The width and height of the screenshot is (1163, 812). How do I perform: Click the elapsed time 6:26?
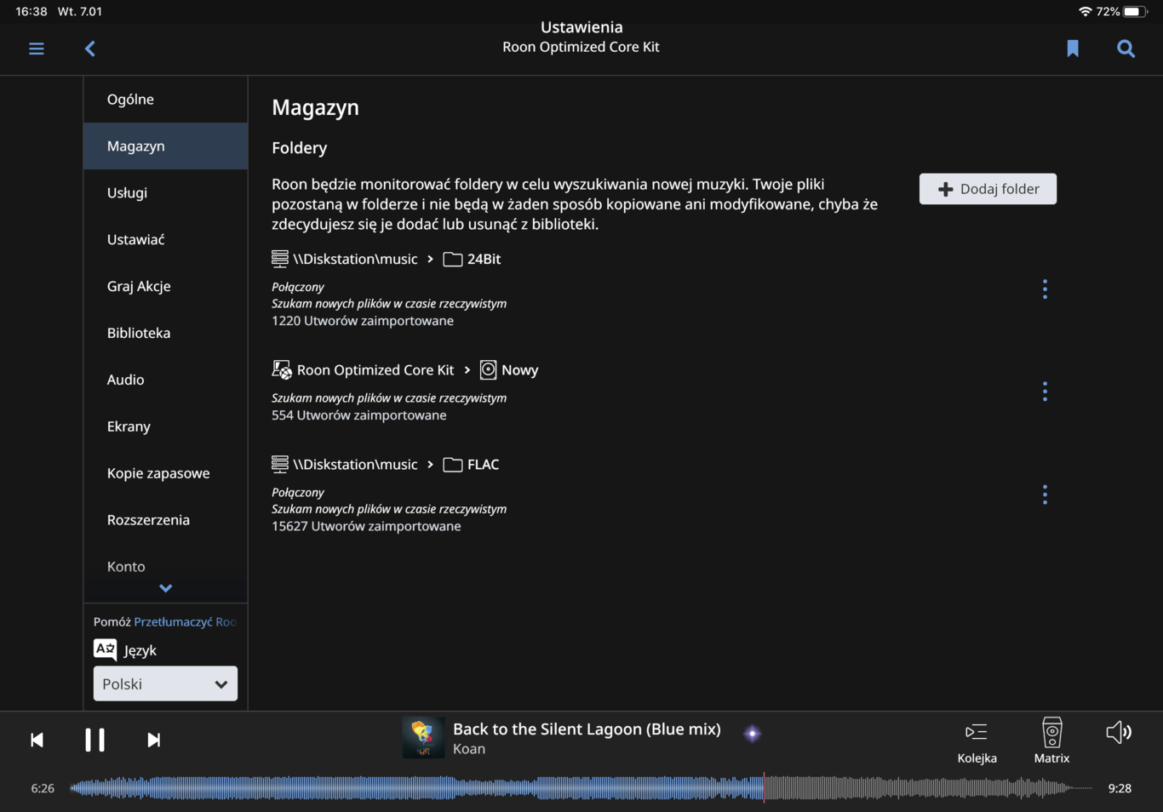click(x=43, y=788)
